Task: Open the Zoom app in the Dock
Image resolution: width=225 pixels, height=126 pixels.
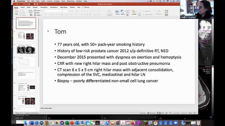Action: 176,123
